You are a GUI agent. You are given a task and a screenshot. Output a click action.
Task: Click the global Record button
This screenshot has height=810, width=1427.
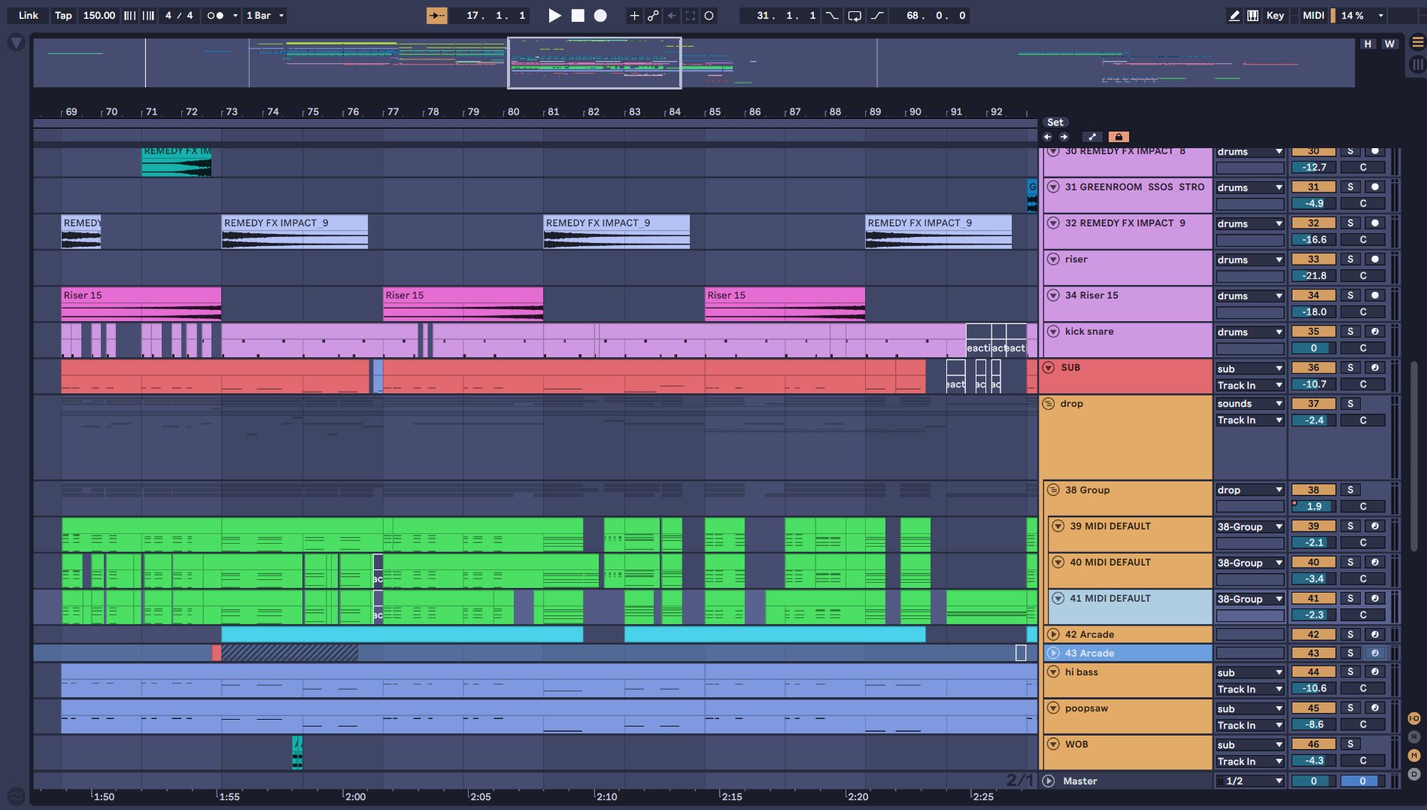600,15
